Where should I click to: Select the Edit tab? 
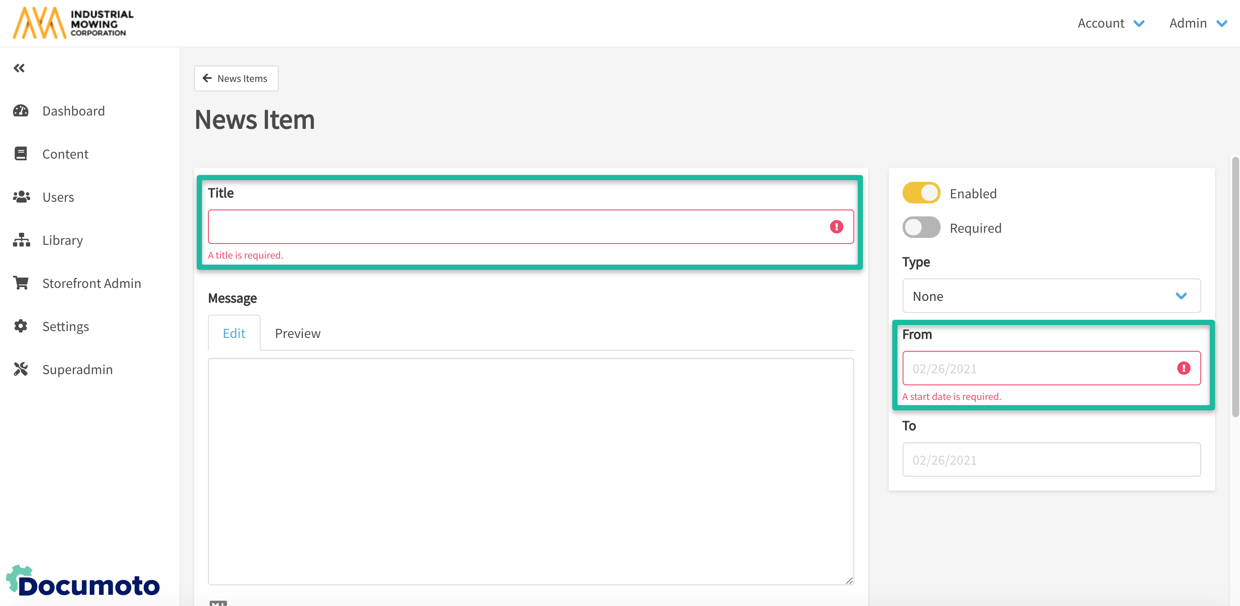[234, 333]
